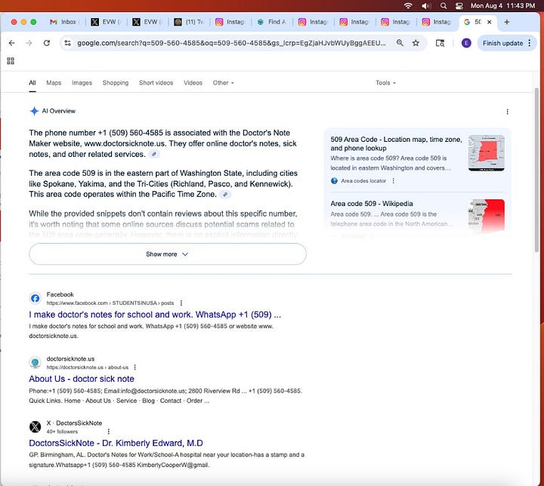Switch to the Gmail Inbox tab

coord(64,22)
